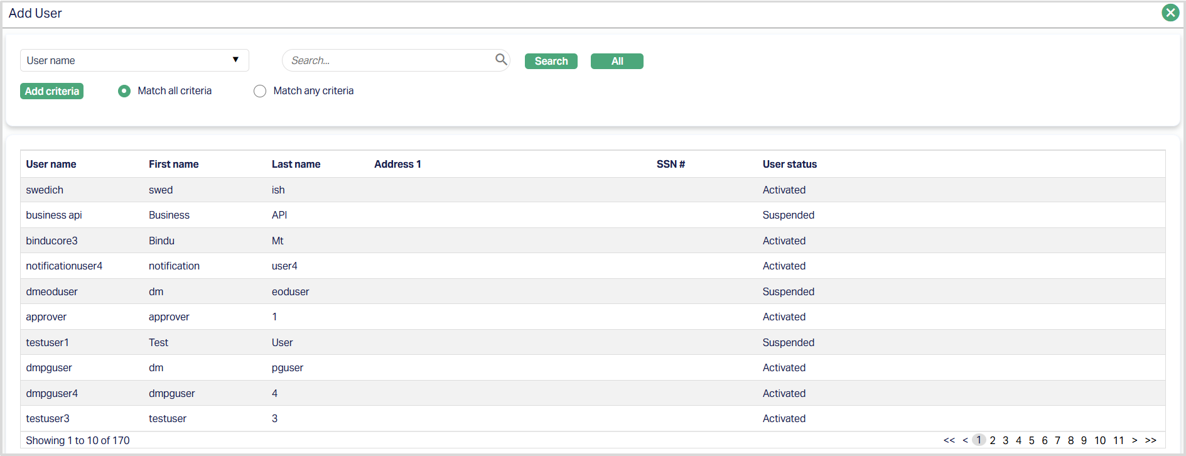The image size is (1186, 456).
Task: Sort by User status column header
Action: (789, 164)
